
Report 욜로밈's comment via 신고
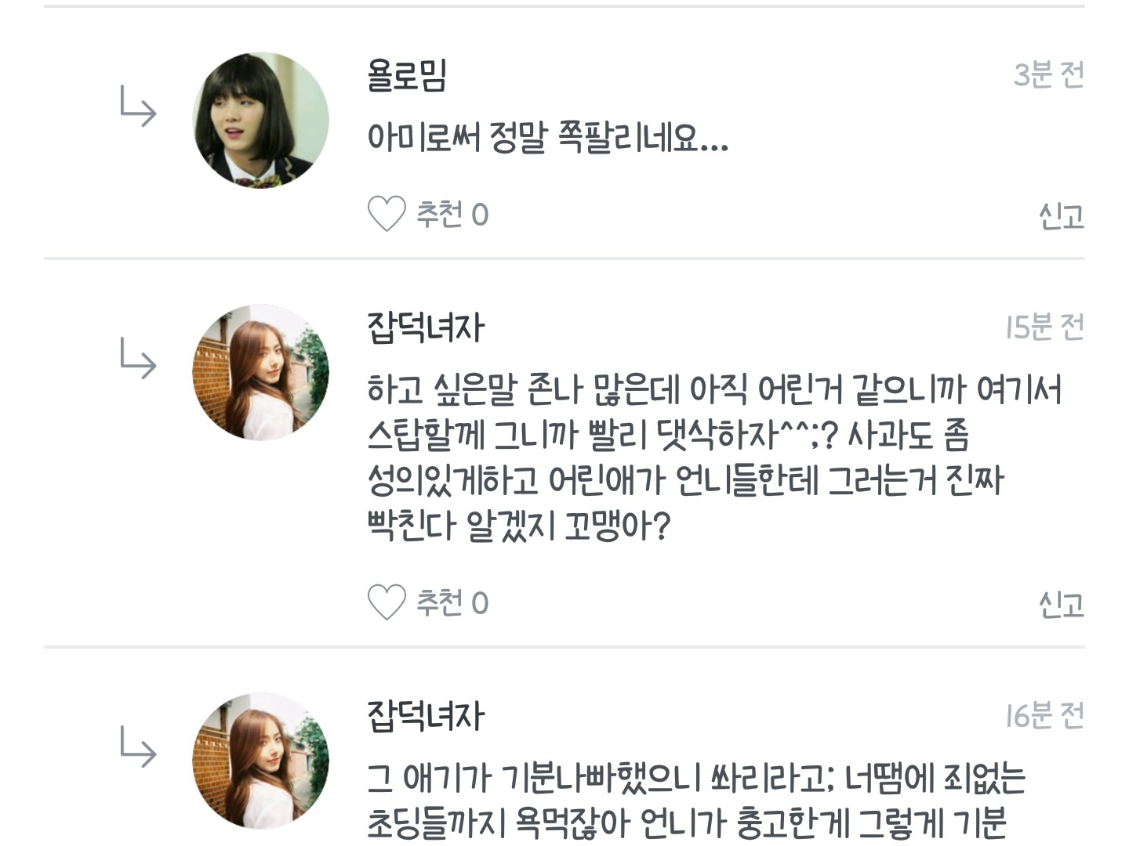pos(1061,215)
